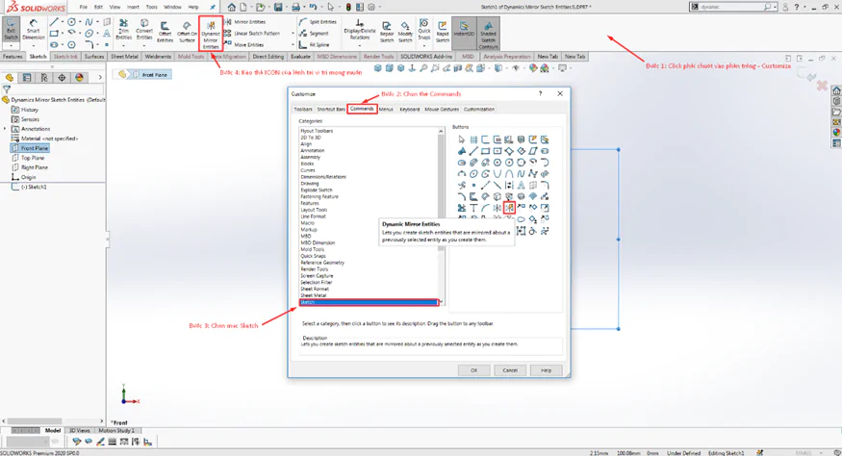Click Help button in the Customize dialog
The image size is (842, 456).
pyautogui.click(x=546, y=370)
